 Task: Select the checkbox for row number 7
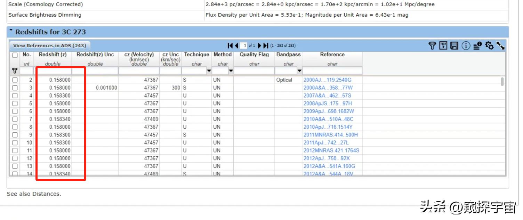click(15, 119)
